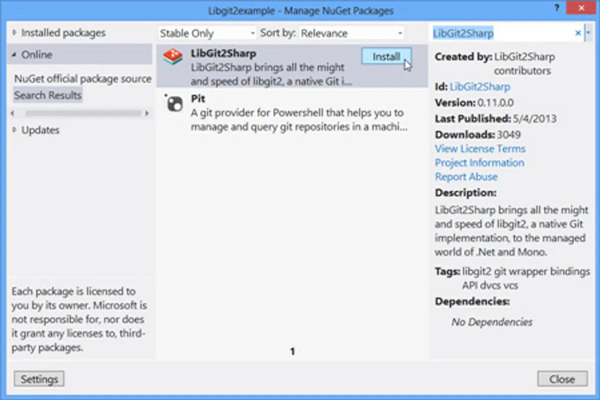Click the No Dependencies text
Screen dimensions: 600x400
tap(492, 322)
